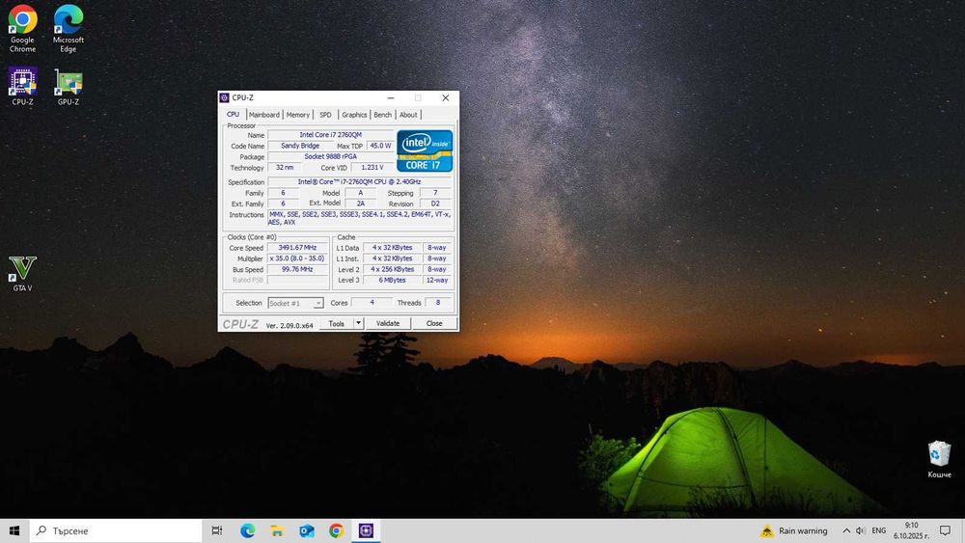
Task: Switch to the SPD tab
Action: [325, 115]
